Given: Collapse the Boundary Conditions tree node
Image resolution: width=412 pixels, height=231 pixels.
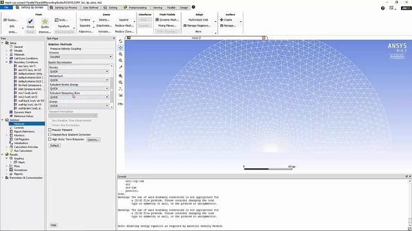Looking at the screenshot, I should (x=6, y=62).
